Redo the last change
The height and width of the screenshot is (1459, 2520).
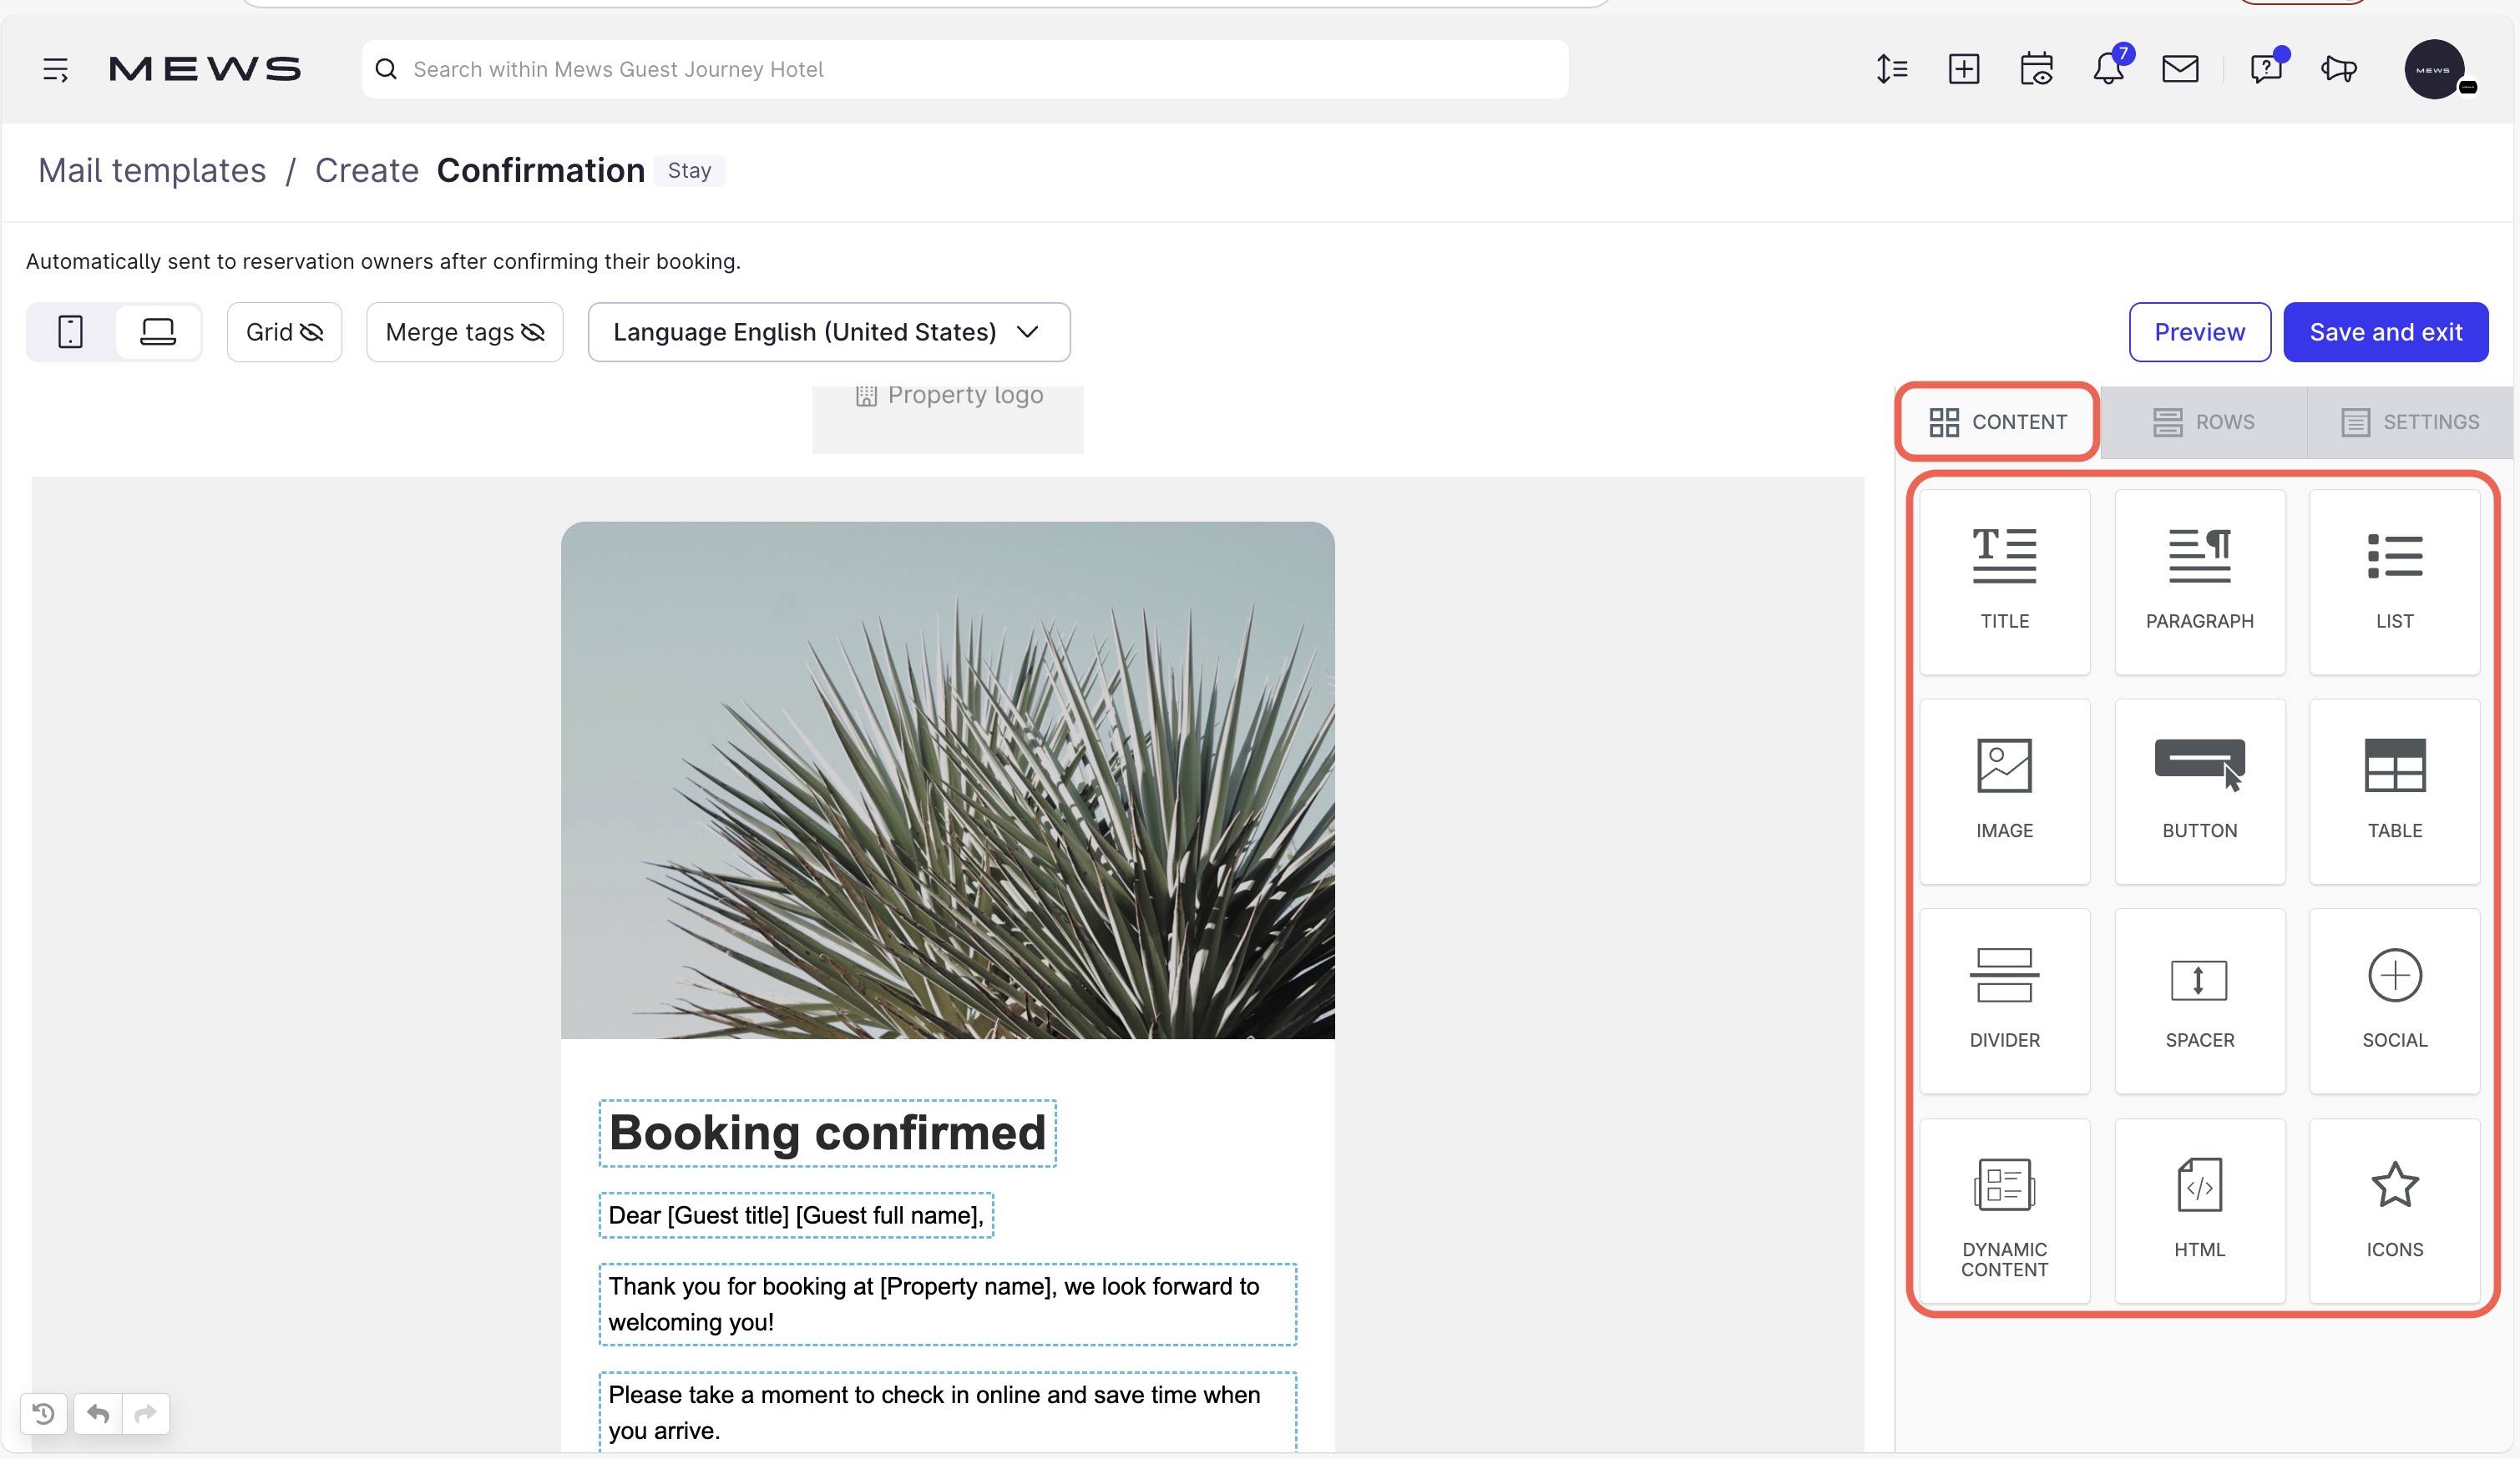(146, 1413)
